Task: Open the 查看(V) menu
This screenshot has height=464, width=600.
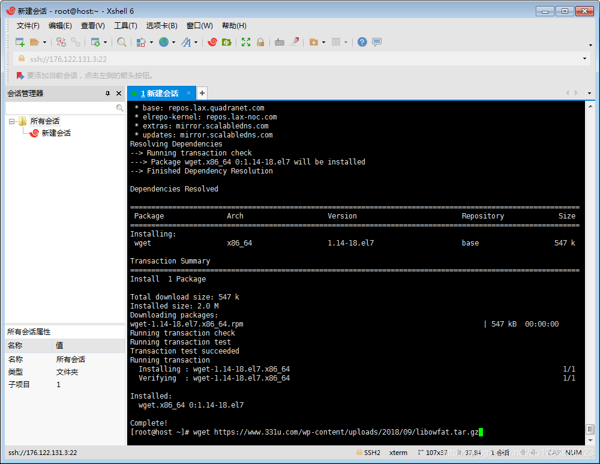Action: click(x=93, y=26)
